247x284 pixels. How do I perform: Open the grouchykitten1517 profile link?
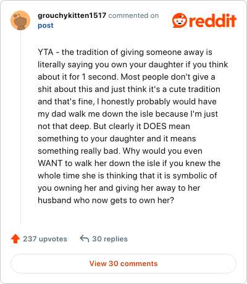72,15
